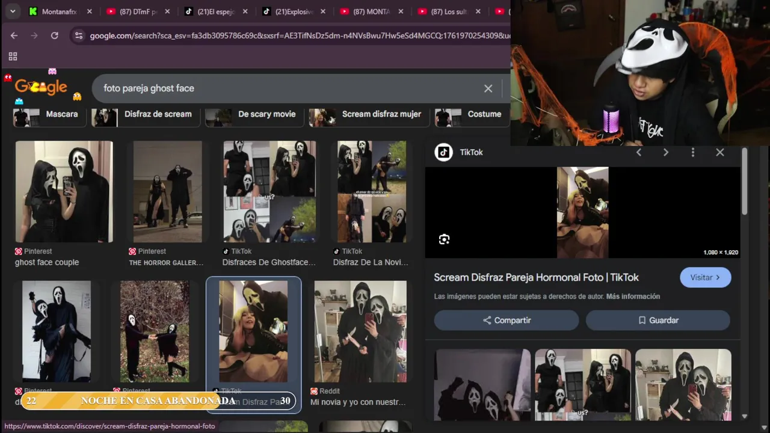The image size is (770, 433).
Task: Open Pinterest image of Ghostface carrying partner
Action: click(x=57, y=331)
